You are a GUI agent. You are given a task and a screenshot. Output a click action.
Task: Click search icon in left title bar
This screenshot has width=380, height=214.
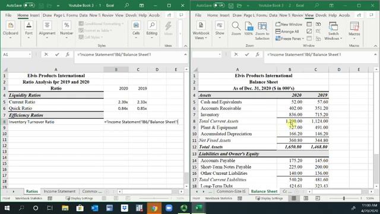click(126, 5)
